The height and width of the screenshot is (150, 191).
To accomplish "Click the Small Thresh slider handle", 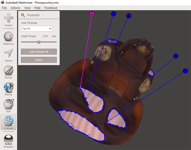I will point(39,42).
